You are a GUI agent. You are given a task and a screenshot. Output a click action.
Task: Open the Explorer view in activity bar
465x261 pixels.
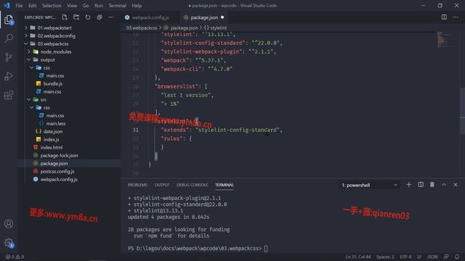(x=9, y=20)
